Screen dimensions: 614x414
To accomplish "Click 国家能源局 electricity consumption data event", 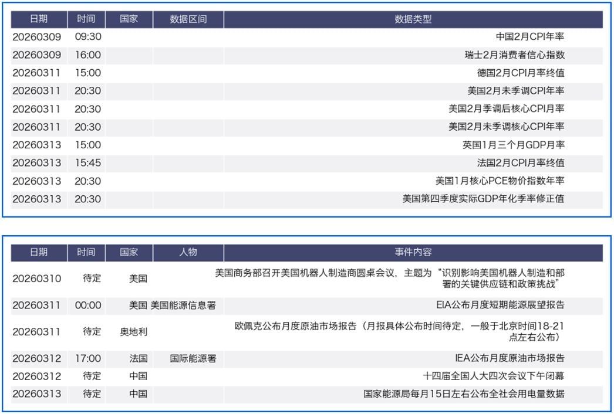I will 464,393.
